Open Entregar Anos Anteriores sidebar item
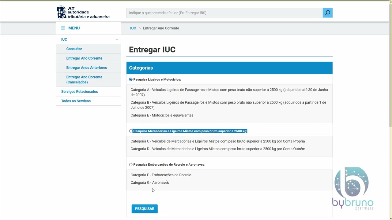This screenshot has height=220, width=392. (x=87, y=68)
